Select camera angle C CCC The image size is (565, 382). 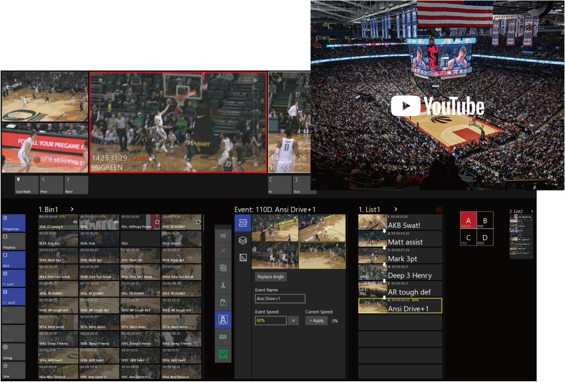click(468, 237)
